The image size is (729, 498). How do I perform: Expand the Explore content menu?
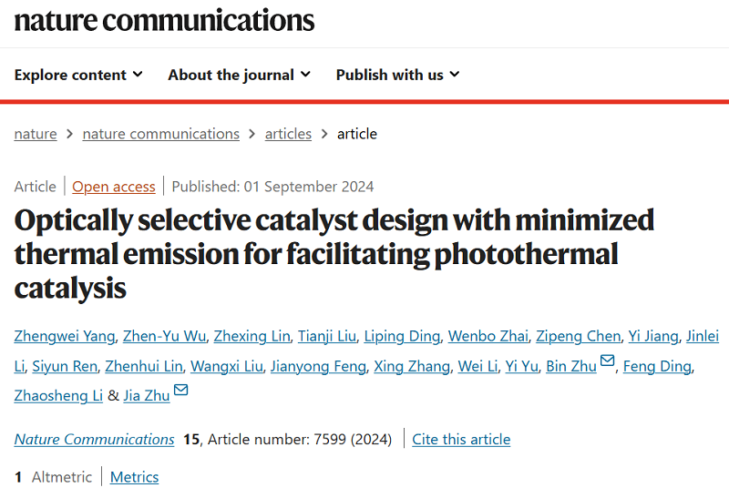pyautogui.click(x=78, y=75)
